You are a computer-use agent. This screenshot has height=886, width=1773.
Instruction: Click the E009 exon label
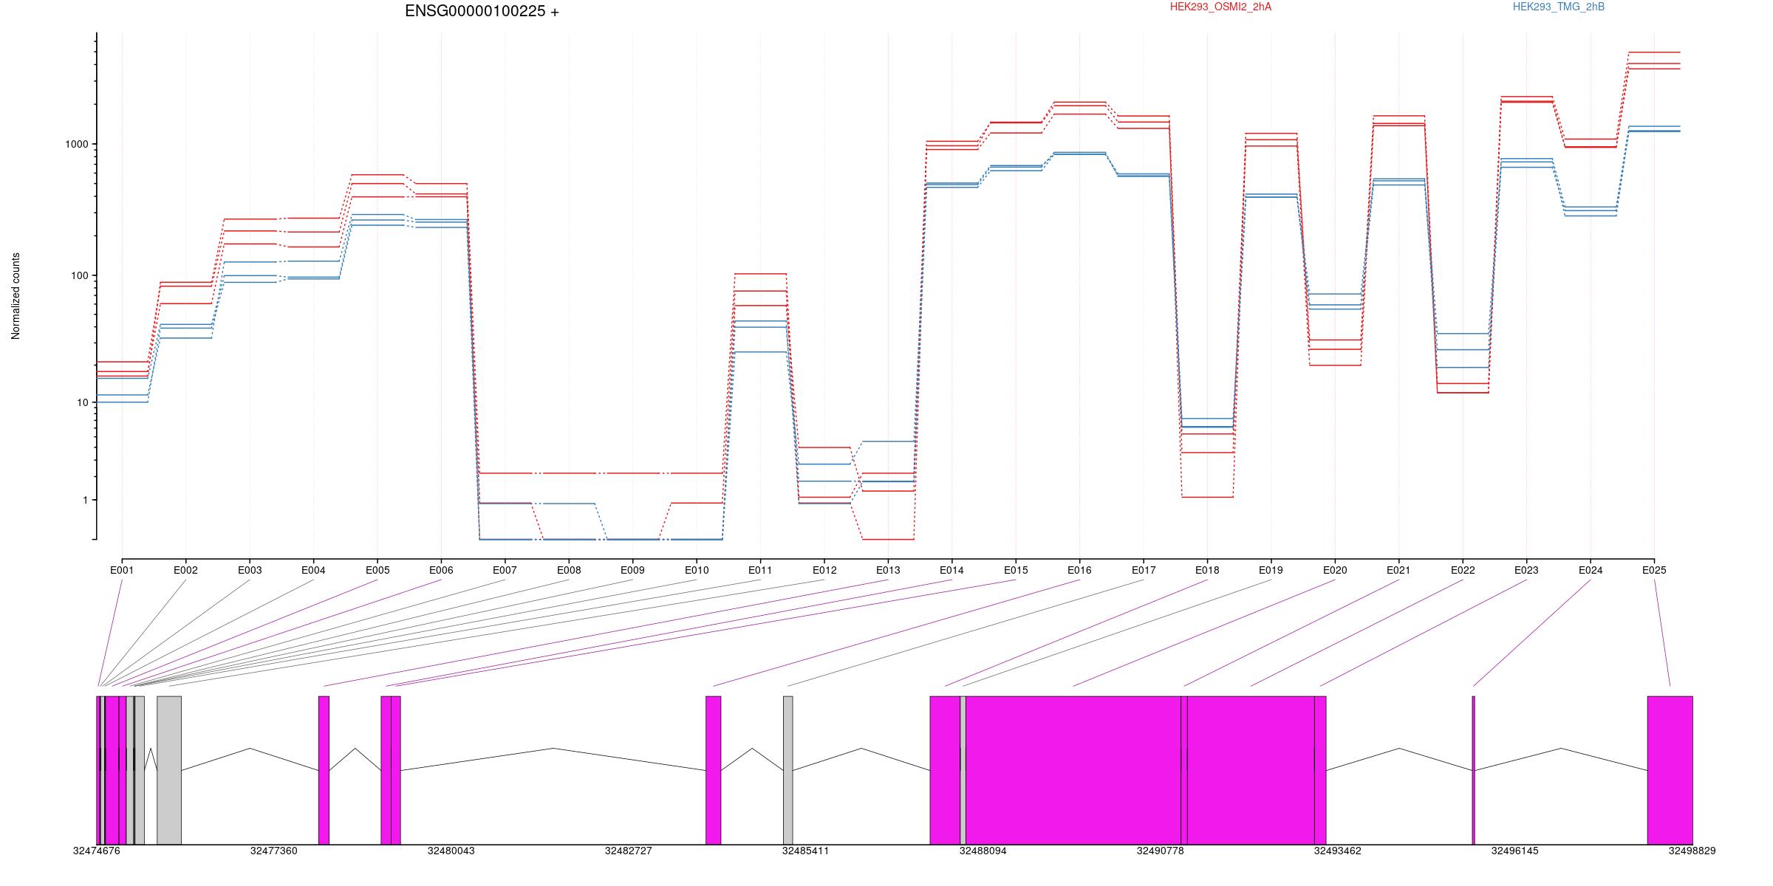632,570
